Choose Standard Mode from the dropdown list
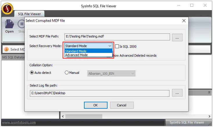 pyautogui.click(x=88, y=51)
